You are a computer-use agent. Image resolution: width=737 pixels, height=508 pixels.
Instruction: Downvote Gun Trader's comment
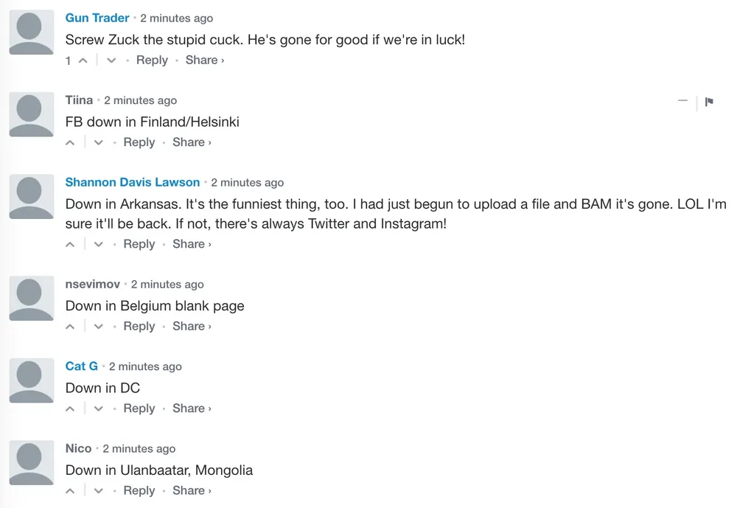point(111,60)
